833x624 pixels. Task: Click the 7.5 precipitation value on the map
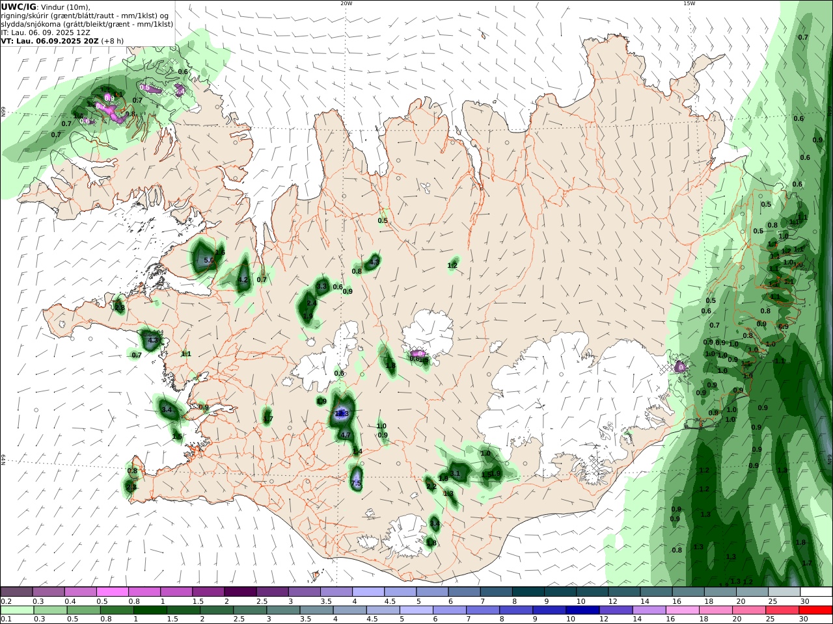[355, 484]
